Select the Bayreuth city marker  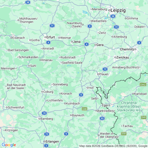[71, 115]
